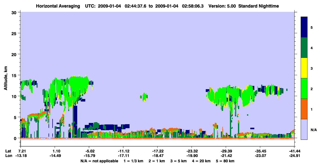This screenshot has width=327, height=168.
Task: Click the y-axis tick label 20
Action: [x=15, y=54]
